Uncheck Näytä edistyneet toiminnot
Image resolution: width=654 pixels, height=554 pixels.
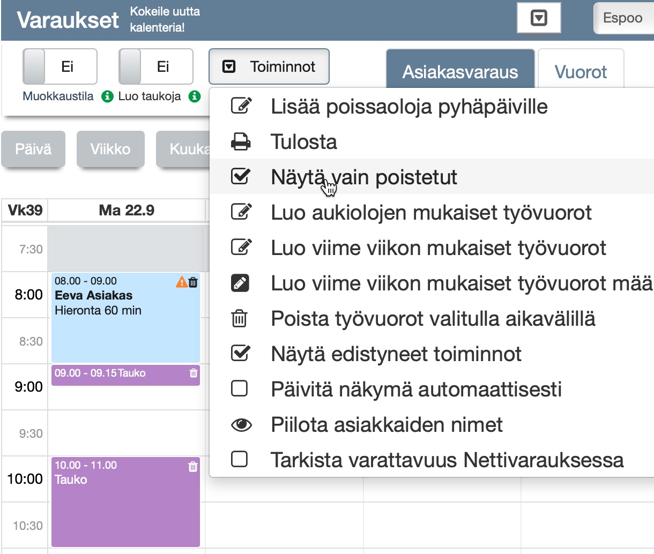coord(240,354)
